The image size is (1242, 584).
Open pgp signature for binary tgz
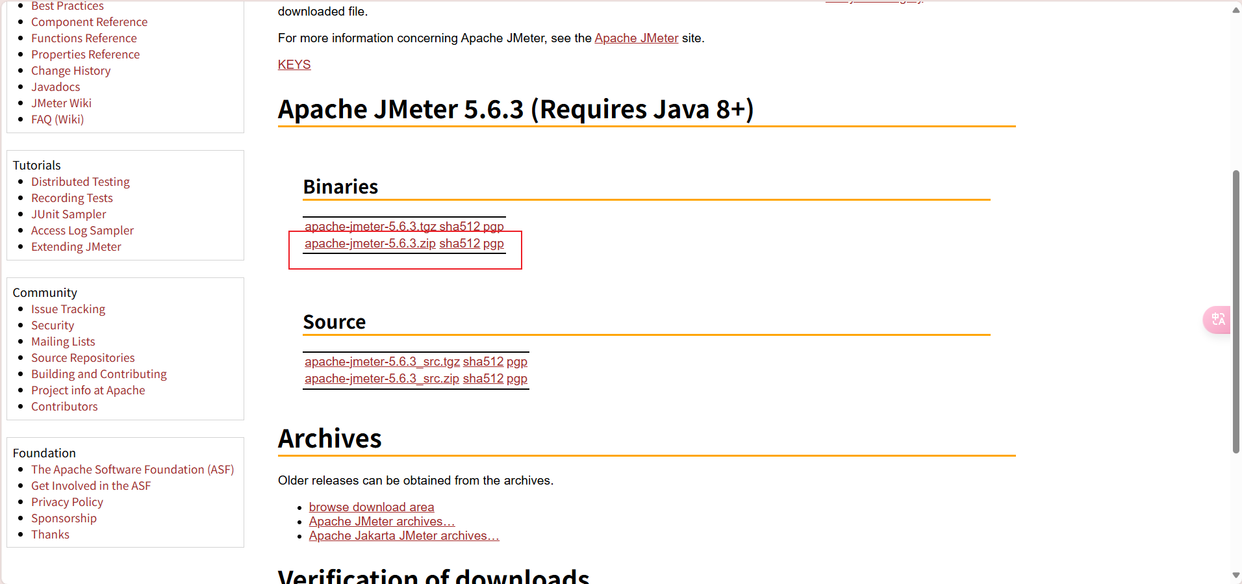[494, 227]
